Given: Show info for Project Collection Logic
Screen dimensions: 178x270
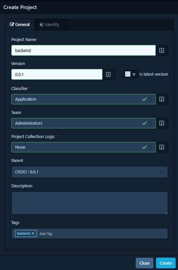Looking at the screenshot, I should 161,147.
